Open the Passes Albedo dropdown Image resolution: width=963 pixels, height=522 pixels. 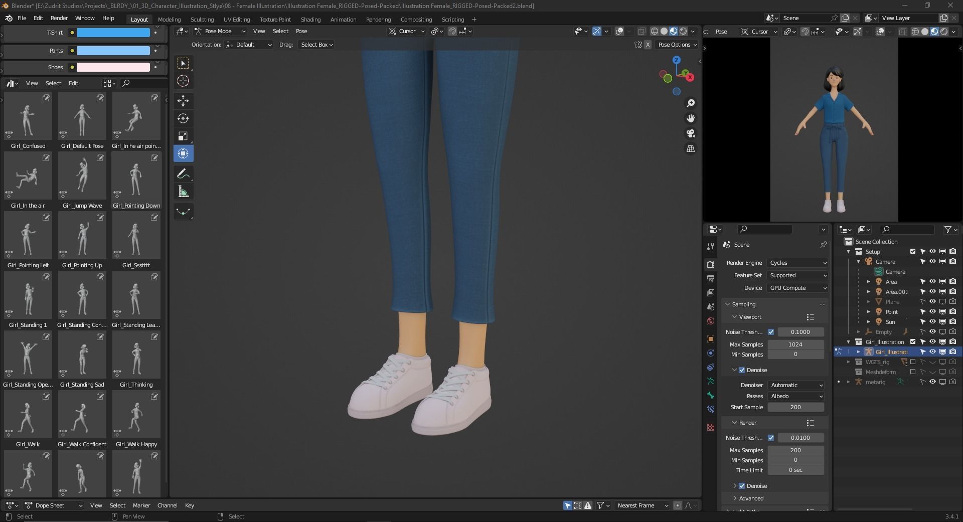click(x=796, y=396)
